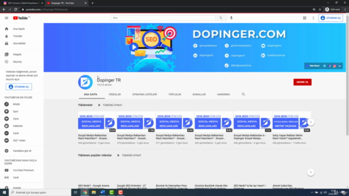Open Instagram icon on channel banner
The width and height of the screenshot is (349, 196).
point(334,66)
